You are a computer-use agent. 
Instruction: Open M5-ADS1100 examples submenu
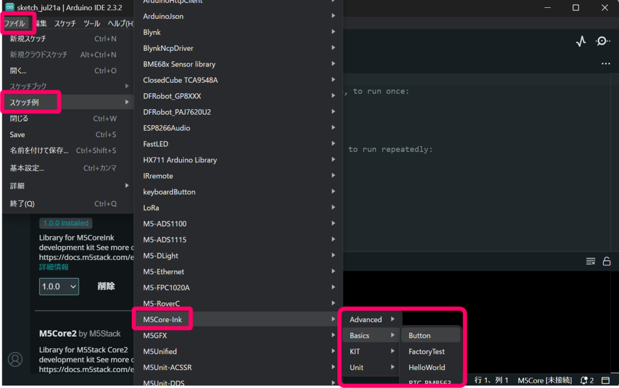238,224
